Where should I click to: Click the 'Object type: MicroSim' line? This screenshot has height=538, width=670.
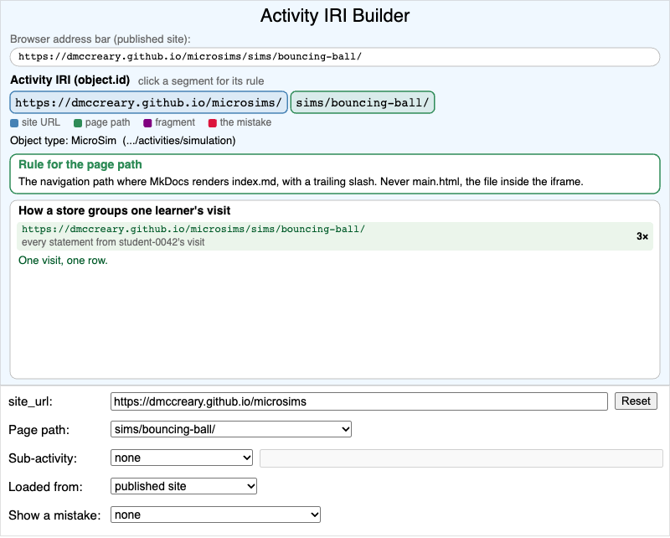[123, 141]
